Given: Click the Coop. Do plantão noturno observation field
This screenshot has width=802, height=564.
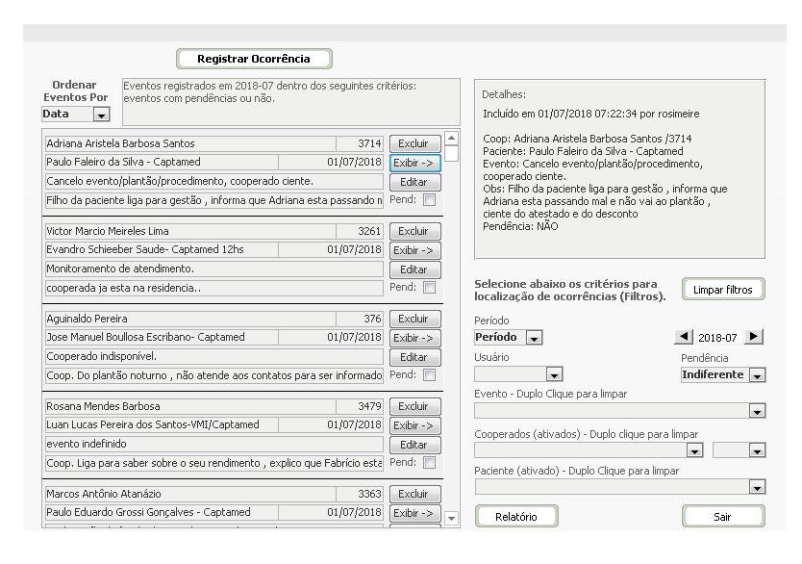Looking at the screenshot, I should click(213, 375).
